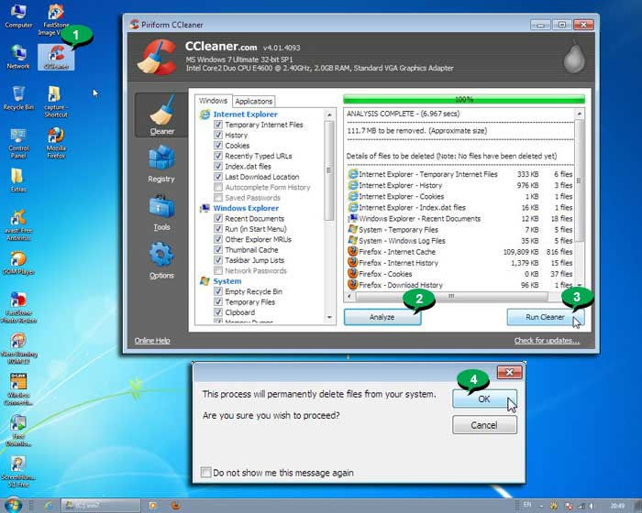Select the GOM Player desktop icon

point(18,263)
